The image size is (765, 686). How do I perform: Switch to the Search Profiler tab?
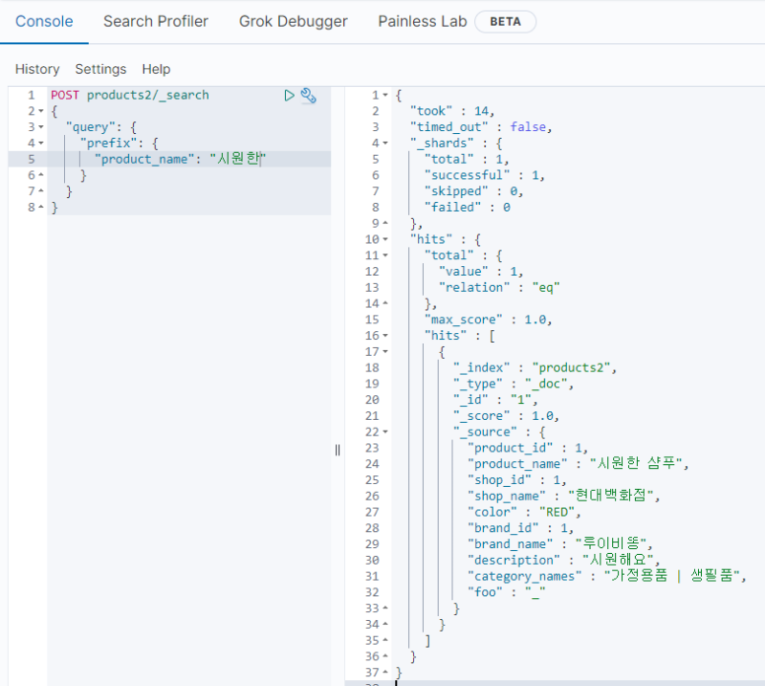156,21
